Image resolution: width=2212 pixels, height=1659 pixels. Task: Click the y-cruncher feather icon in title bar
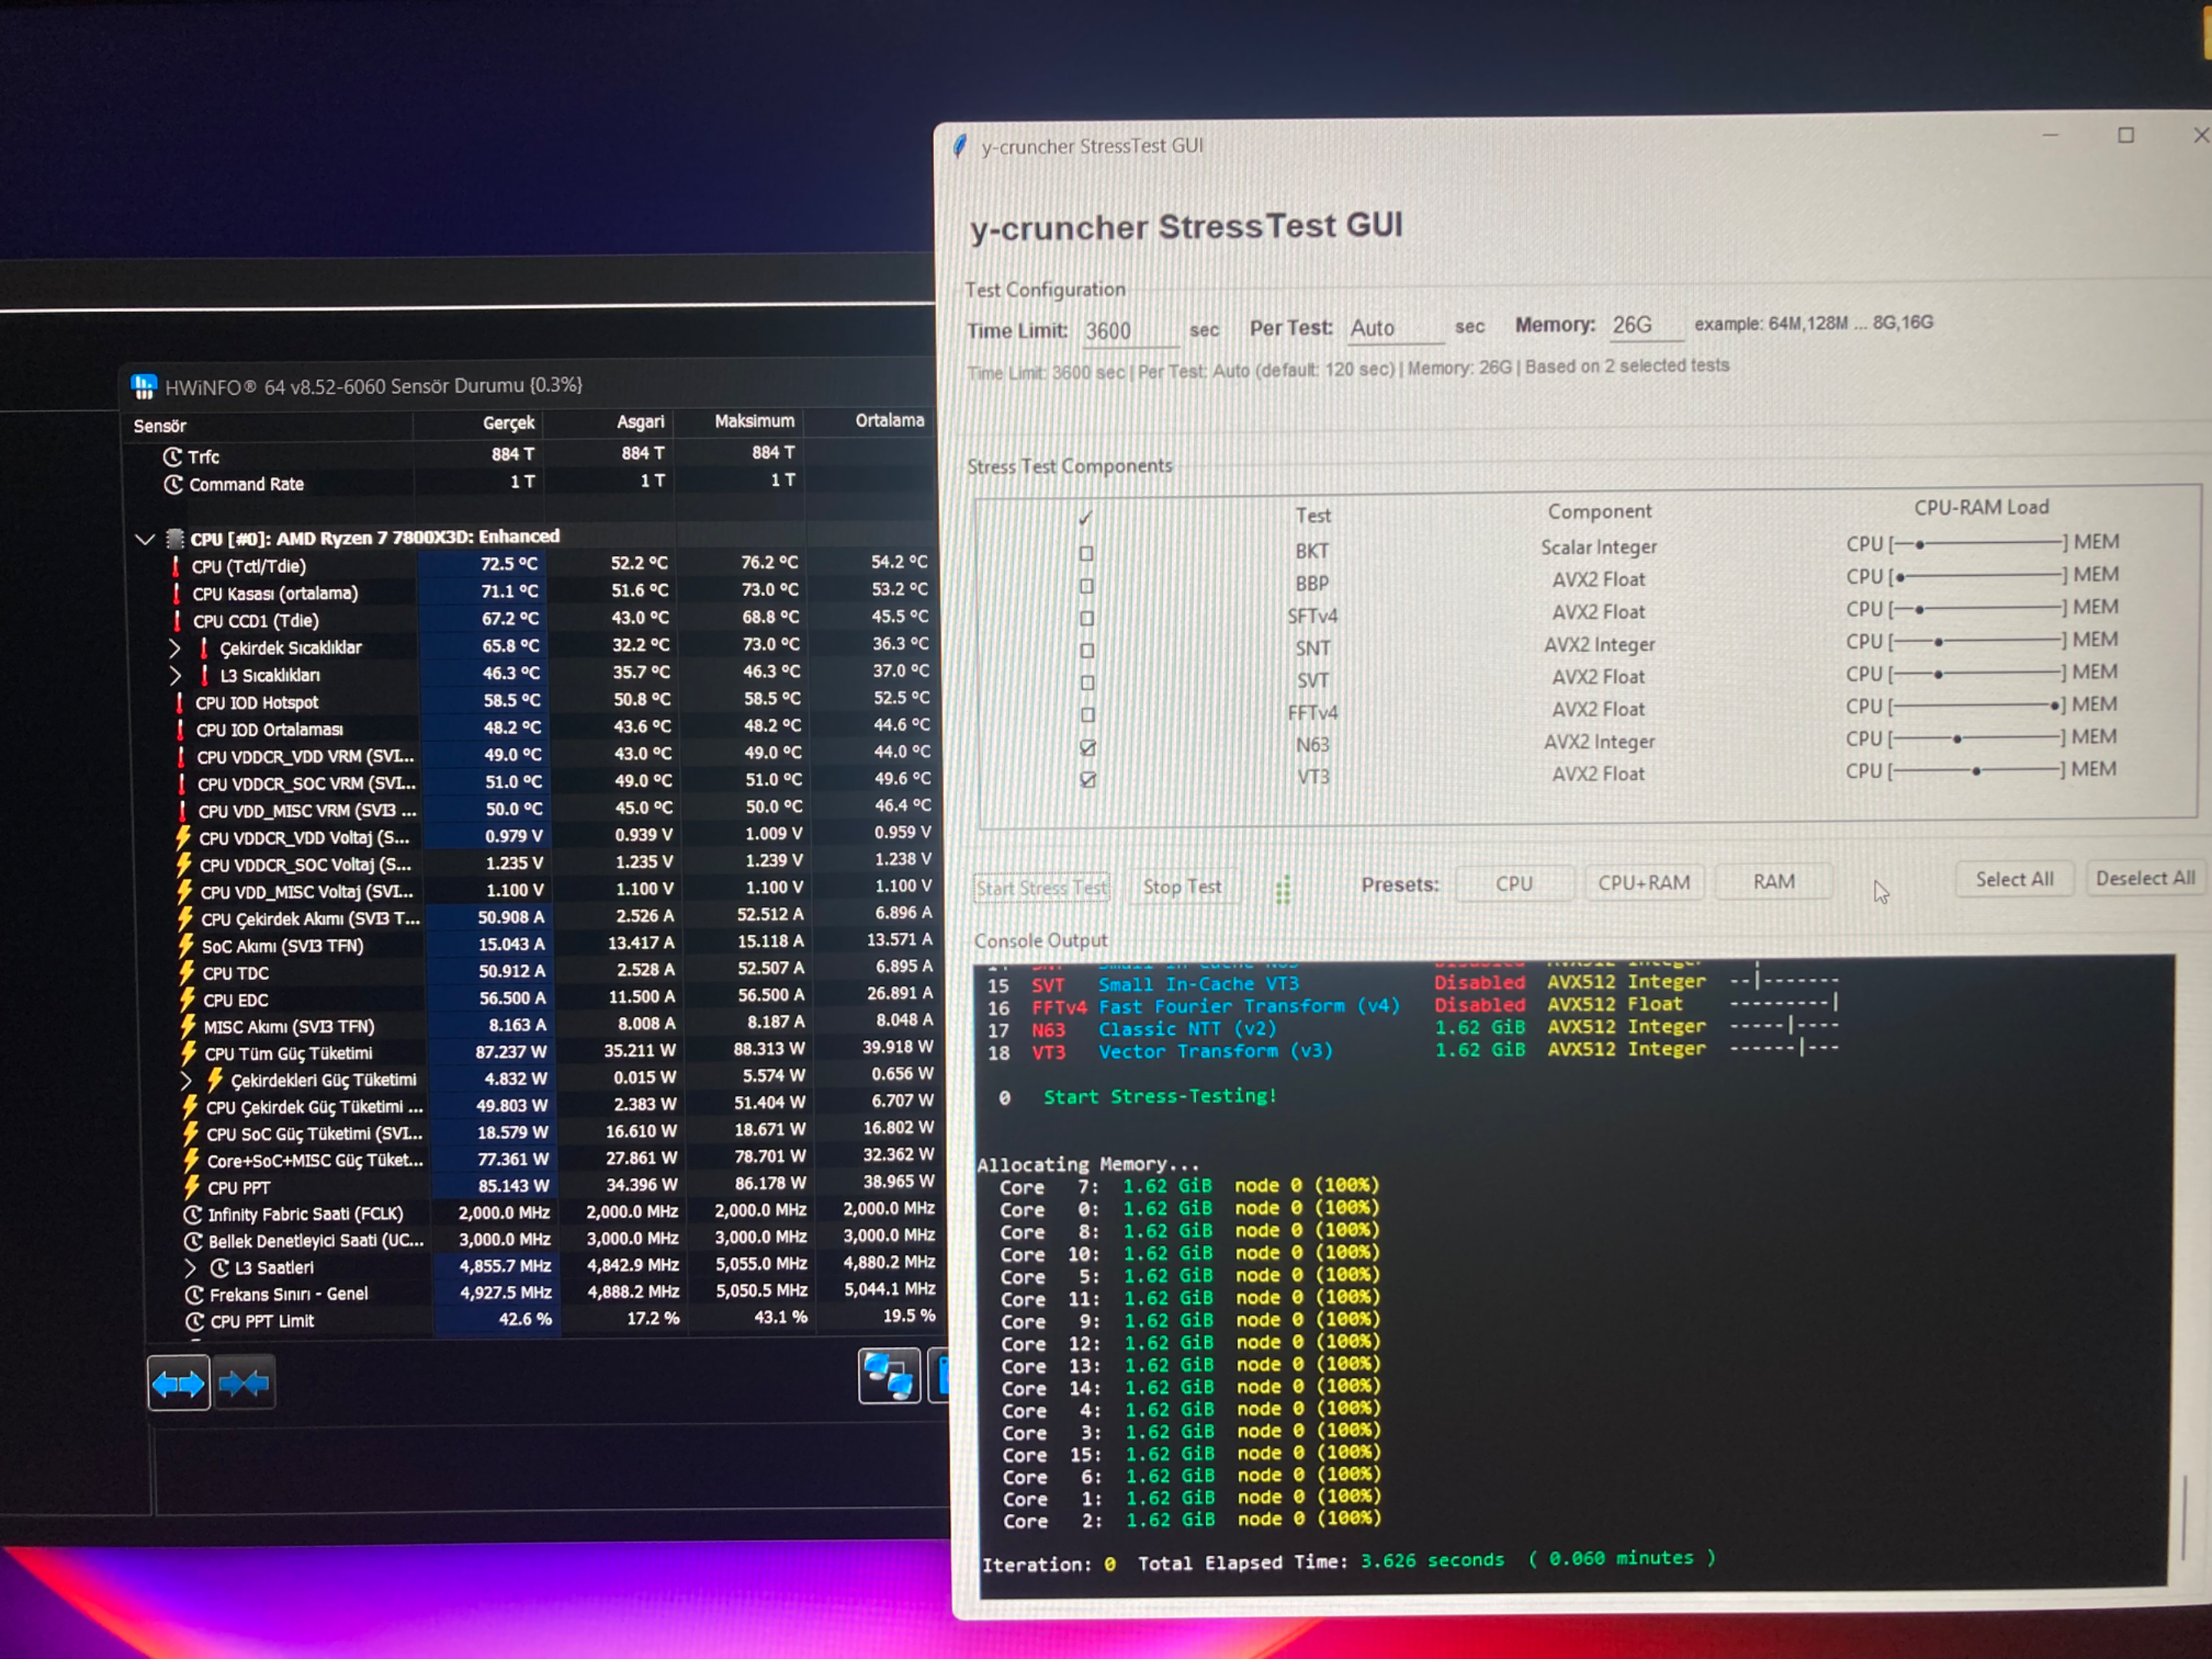[960, 146]
